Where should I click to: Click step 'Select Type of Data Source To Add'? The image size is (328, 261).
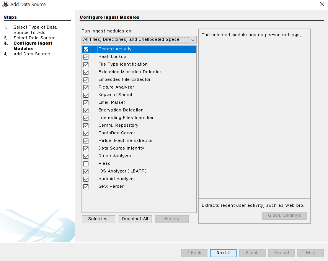pyautogui.click(x=35, y=30)
